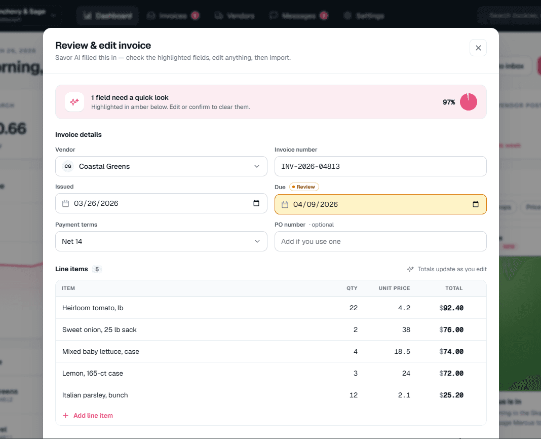Click the Savor AI sparkle icon in banner

coord(74,102)
